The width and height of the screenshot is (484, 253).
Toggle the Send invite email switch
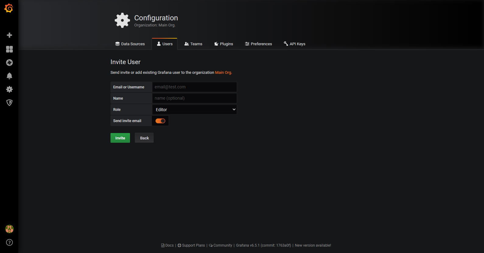click(x=160, y=121)
